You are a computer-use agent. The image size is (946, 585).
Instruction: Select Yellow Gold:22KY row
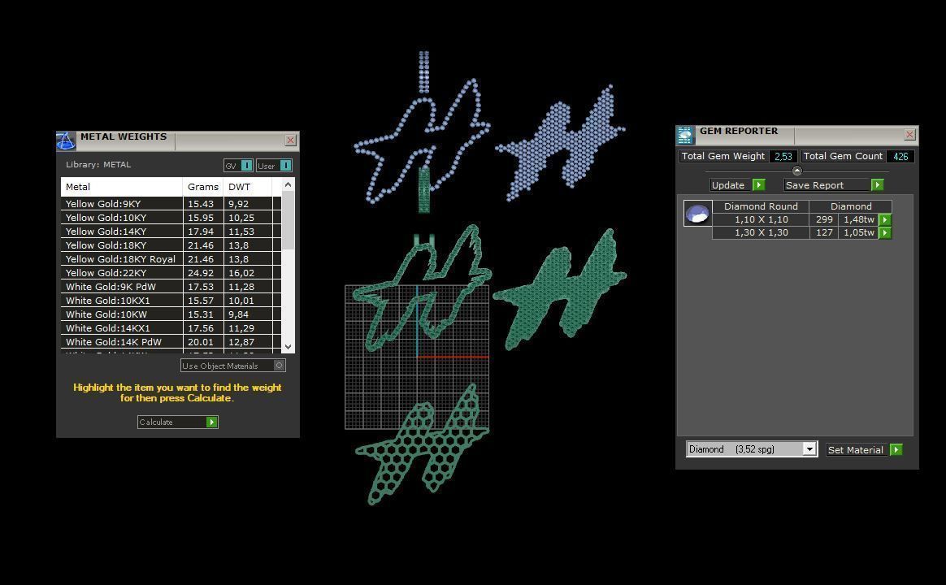click(x=171, y=273)
